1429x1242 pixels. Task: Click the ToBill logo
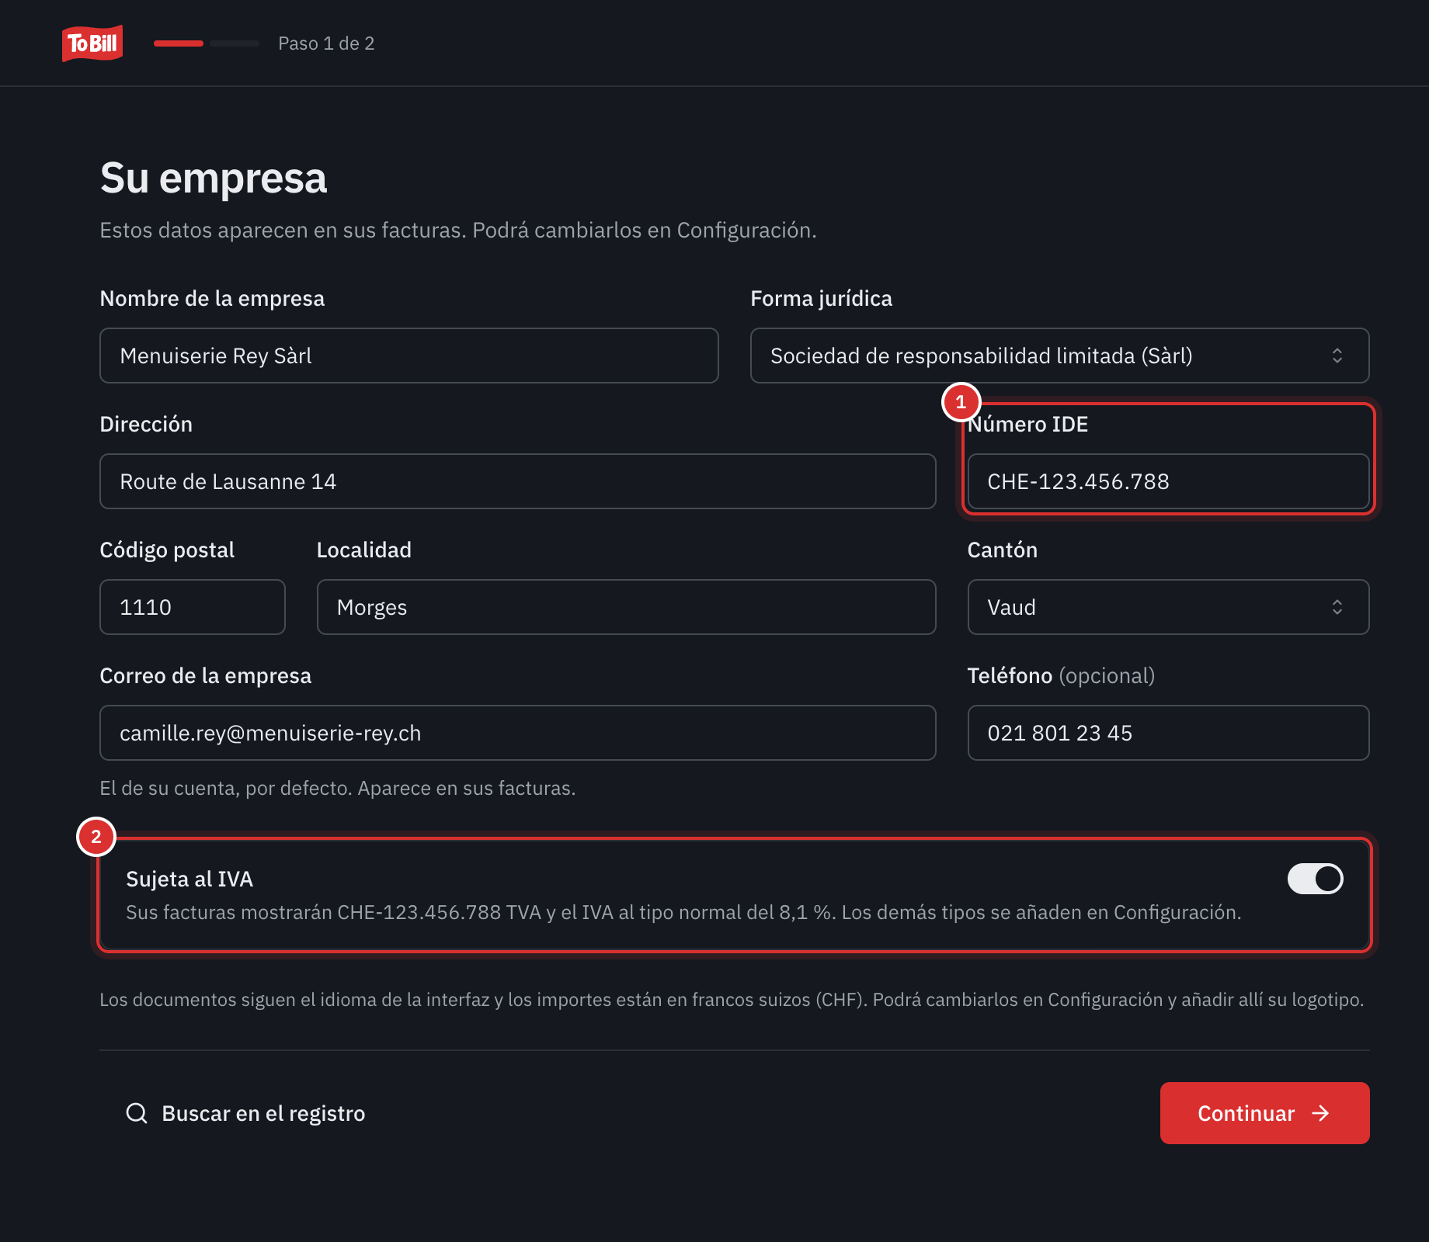coord(92,43)
